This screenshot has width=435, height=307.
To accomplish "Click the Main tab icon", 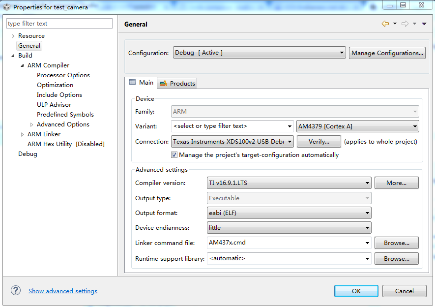I will click(133, 82).
